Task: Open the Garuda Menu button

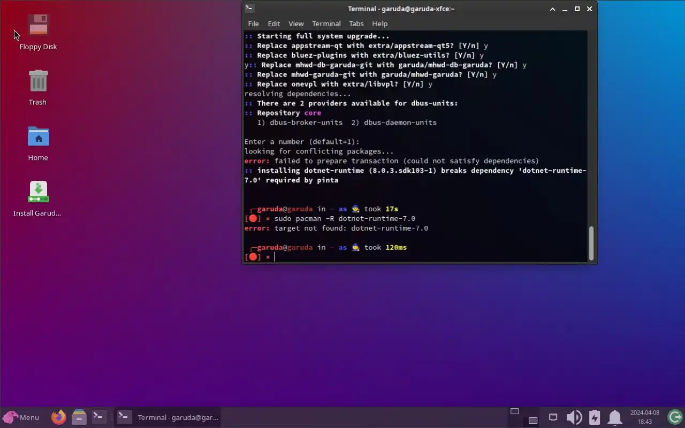Action: 21,417
